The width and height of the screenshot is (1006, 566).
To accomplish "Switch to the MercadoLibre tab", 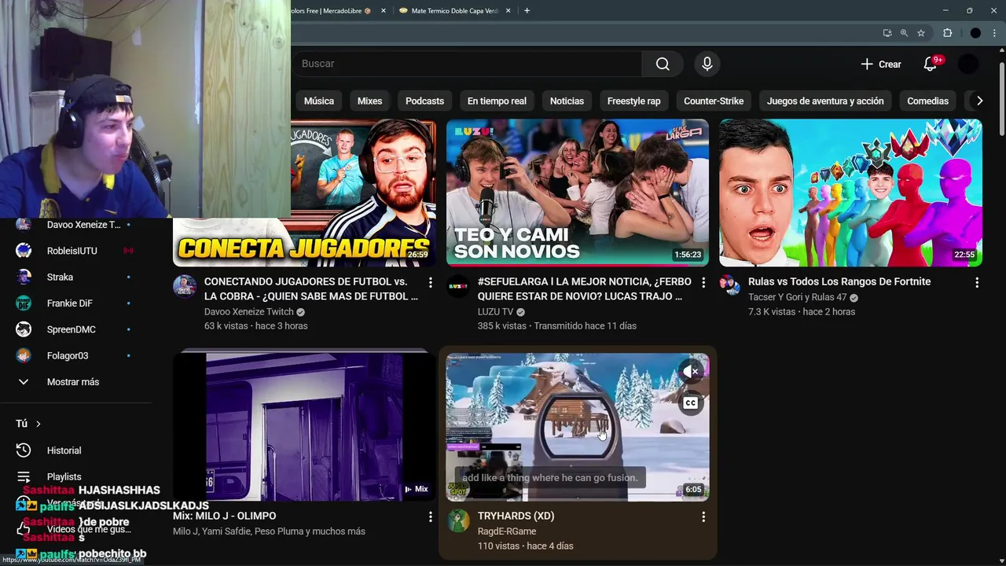I will point(330,10).
